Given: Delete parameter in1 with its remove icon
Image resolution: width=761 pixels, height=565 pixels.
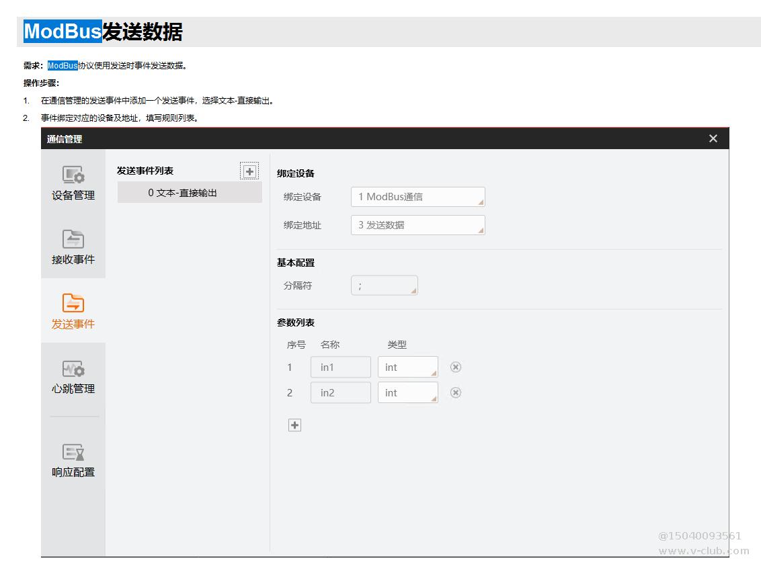Looking at the screenshot, I should [456, 367].
